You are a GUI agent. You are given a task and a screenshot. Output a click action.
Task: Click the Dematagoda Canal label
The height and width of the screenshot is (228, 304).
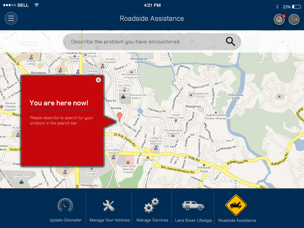139,60
